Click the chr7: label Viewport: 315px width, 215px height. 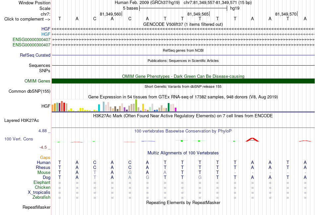(45, 14)
